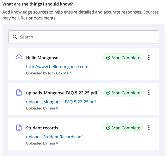167x156 pixels.
Task: Click the checkmark icon in Mongoose FAQ status
Action: (108, 93)
